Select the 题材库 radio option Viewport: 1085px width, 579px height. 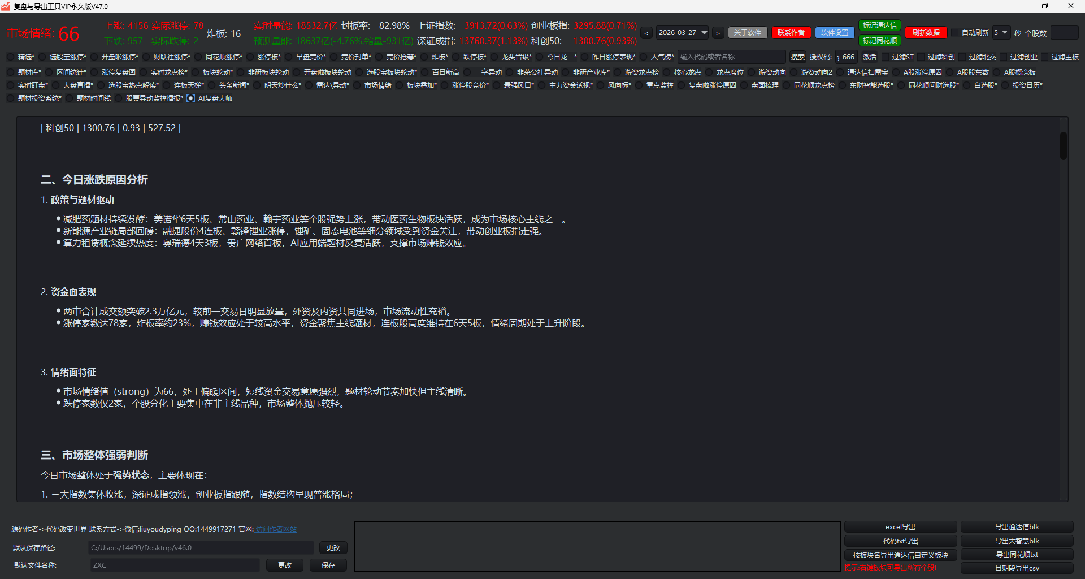[11, 72]
